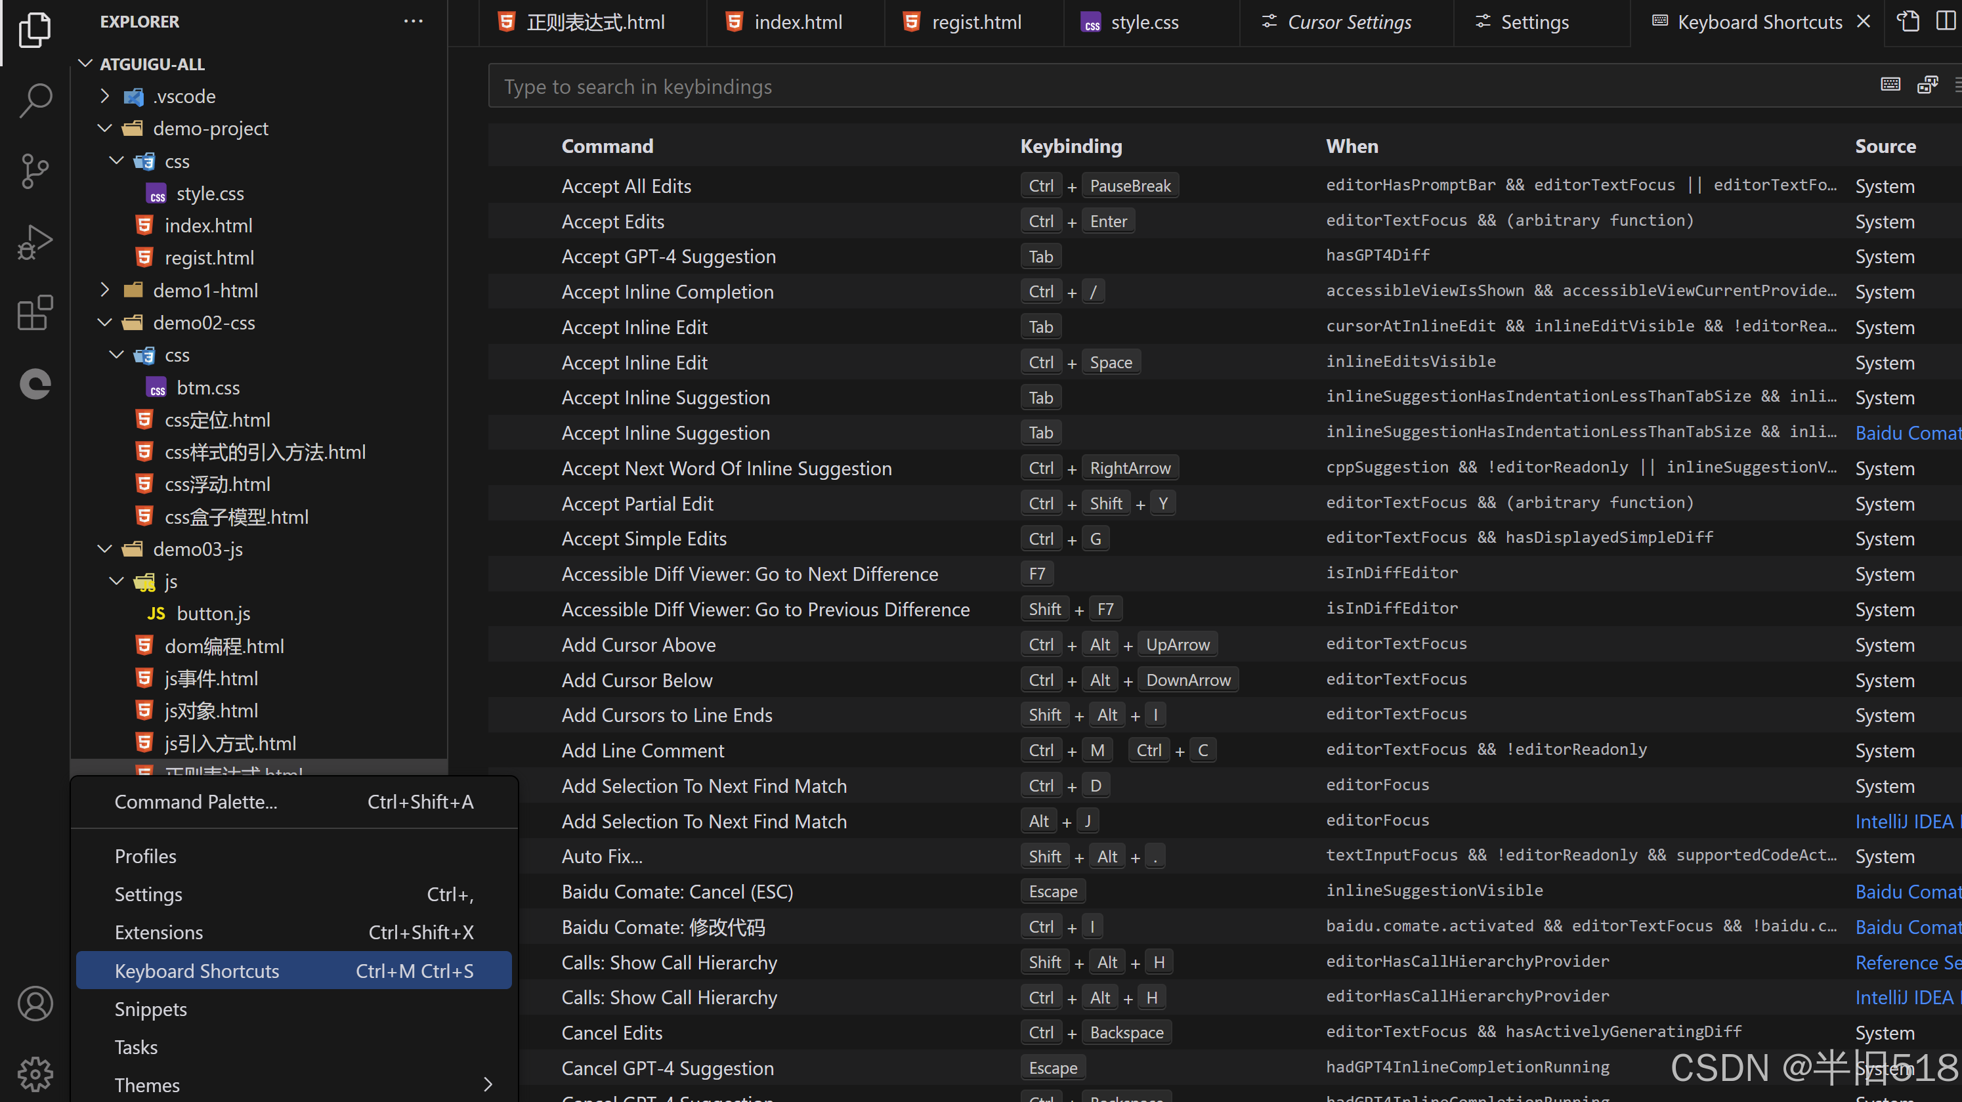Click the split editor icon

(1945, 21)
